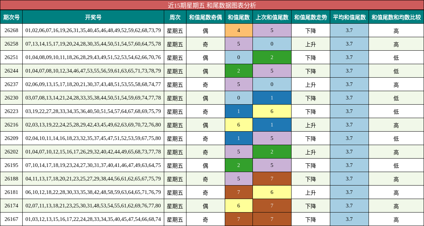
Task: Click the title 近15期星期五 和尾数据图表分析
Action: click(212, 5)
